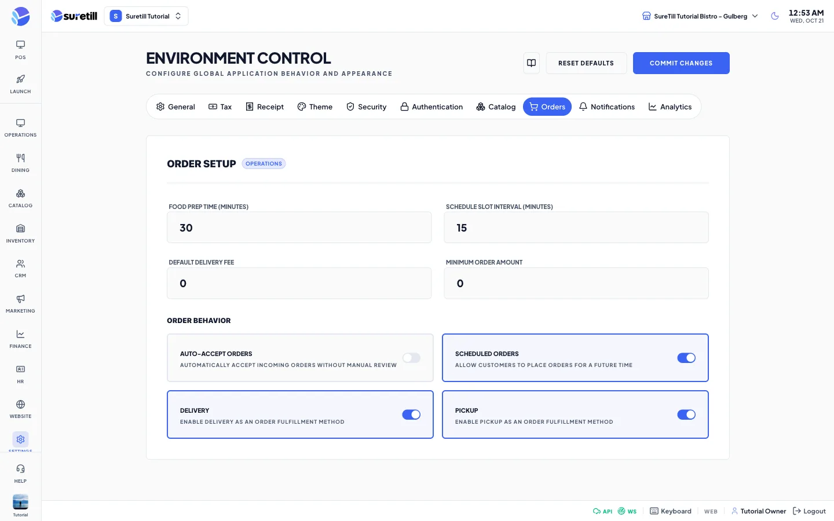
Task: Go to HR in the sidebar
Action: pyautogui.click(x=20, y=375)
